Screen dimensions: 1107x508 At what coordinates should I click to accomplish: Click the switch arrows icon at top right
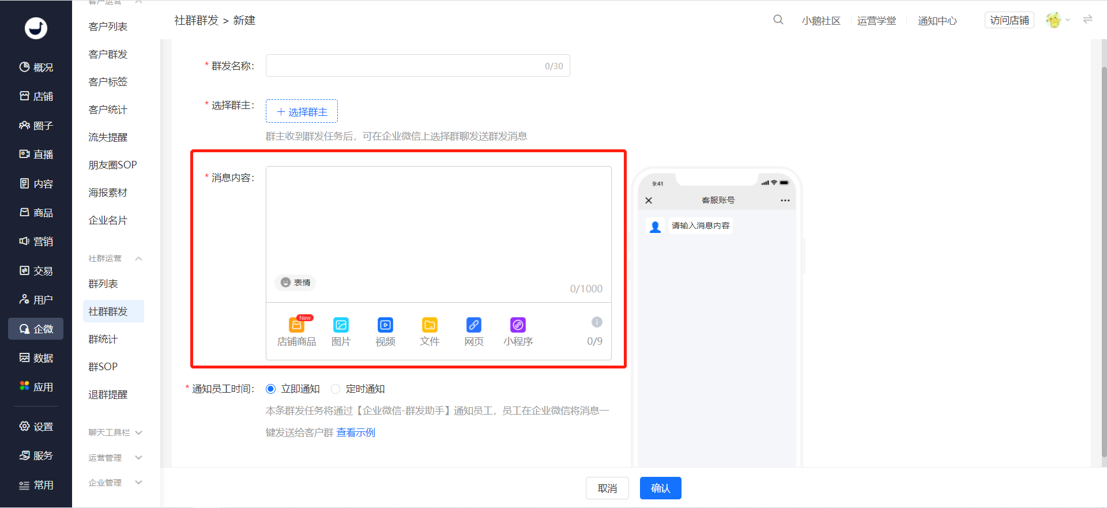click(x=1088, y=20)
